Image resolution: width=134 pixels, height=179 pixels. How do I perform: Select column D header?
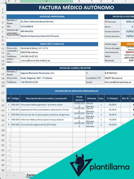pos(46,1)
